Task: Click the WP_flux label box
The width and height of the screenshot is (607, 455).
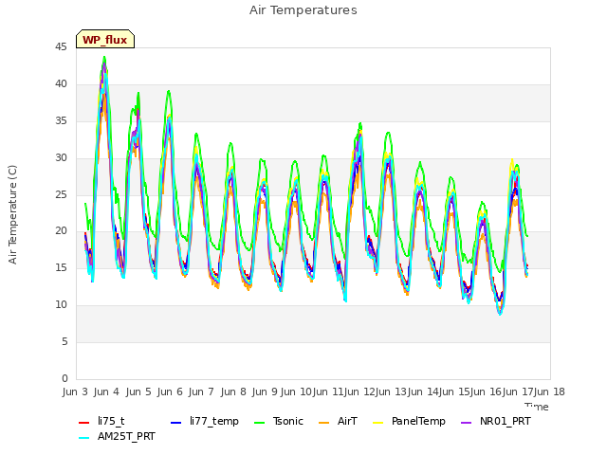Action: tap(105, 39)
